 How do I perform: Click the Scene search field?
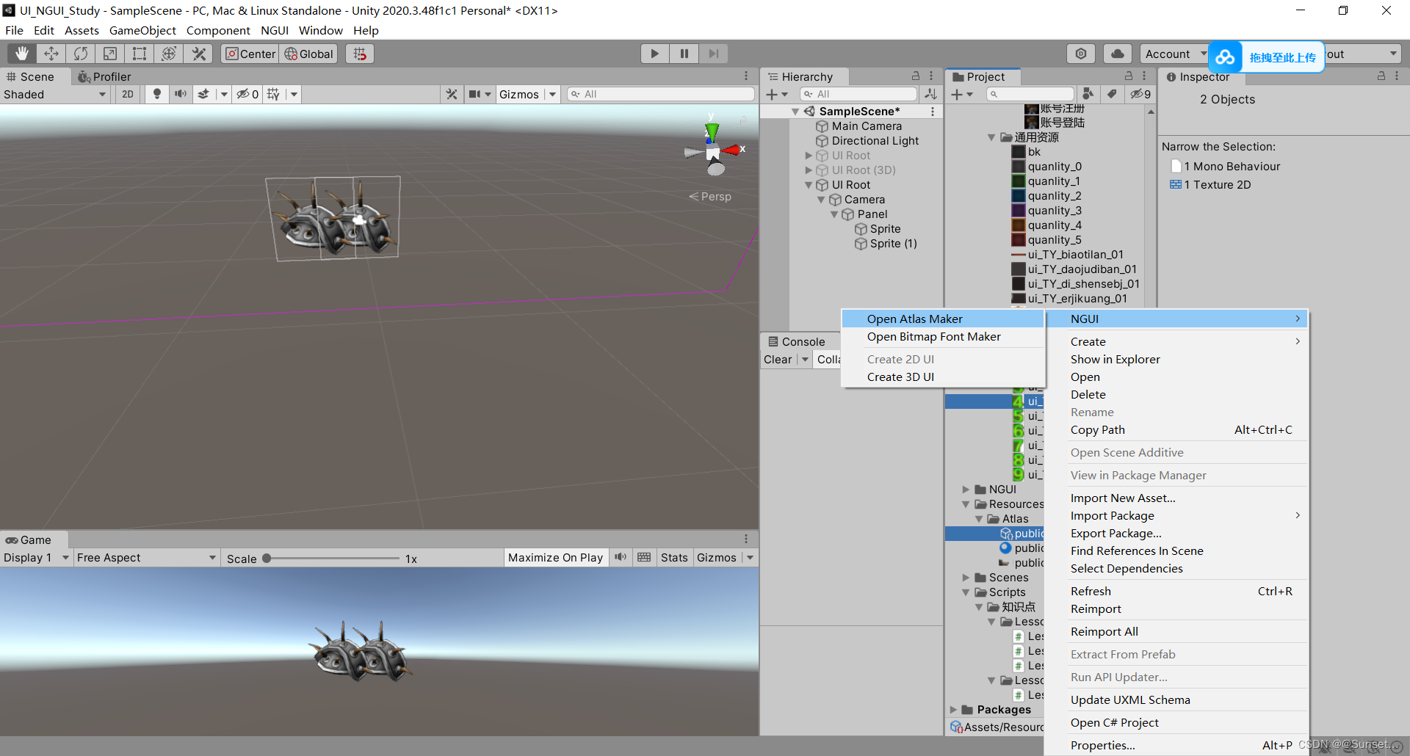(660, 94)
